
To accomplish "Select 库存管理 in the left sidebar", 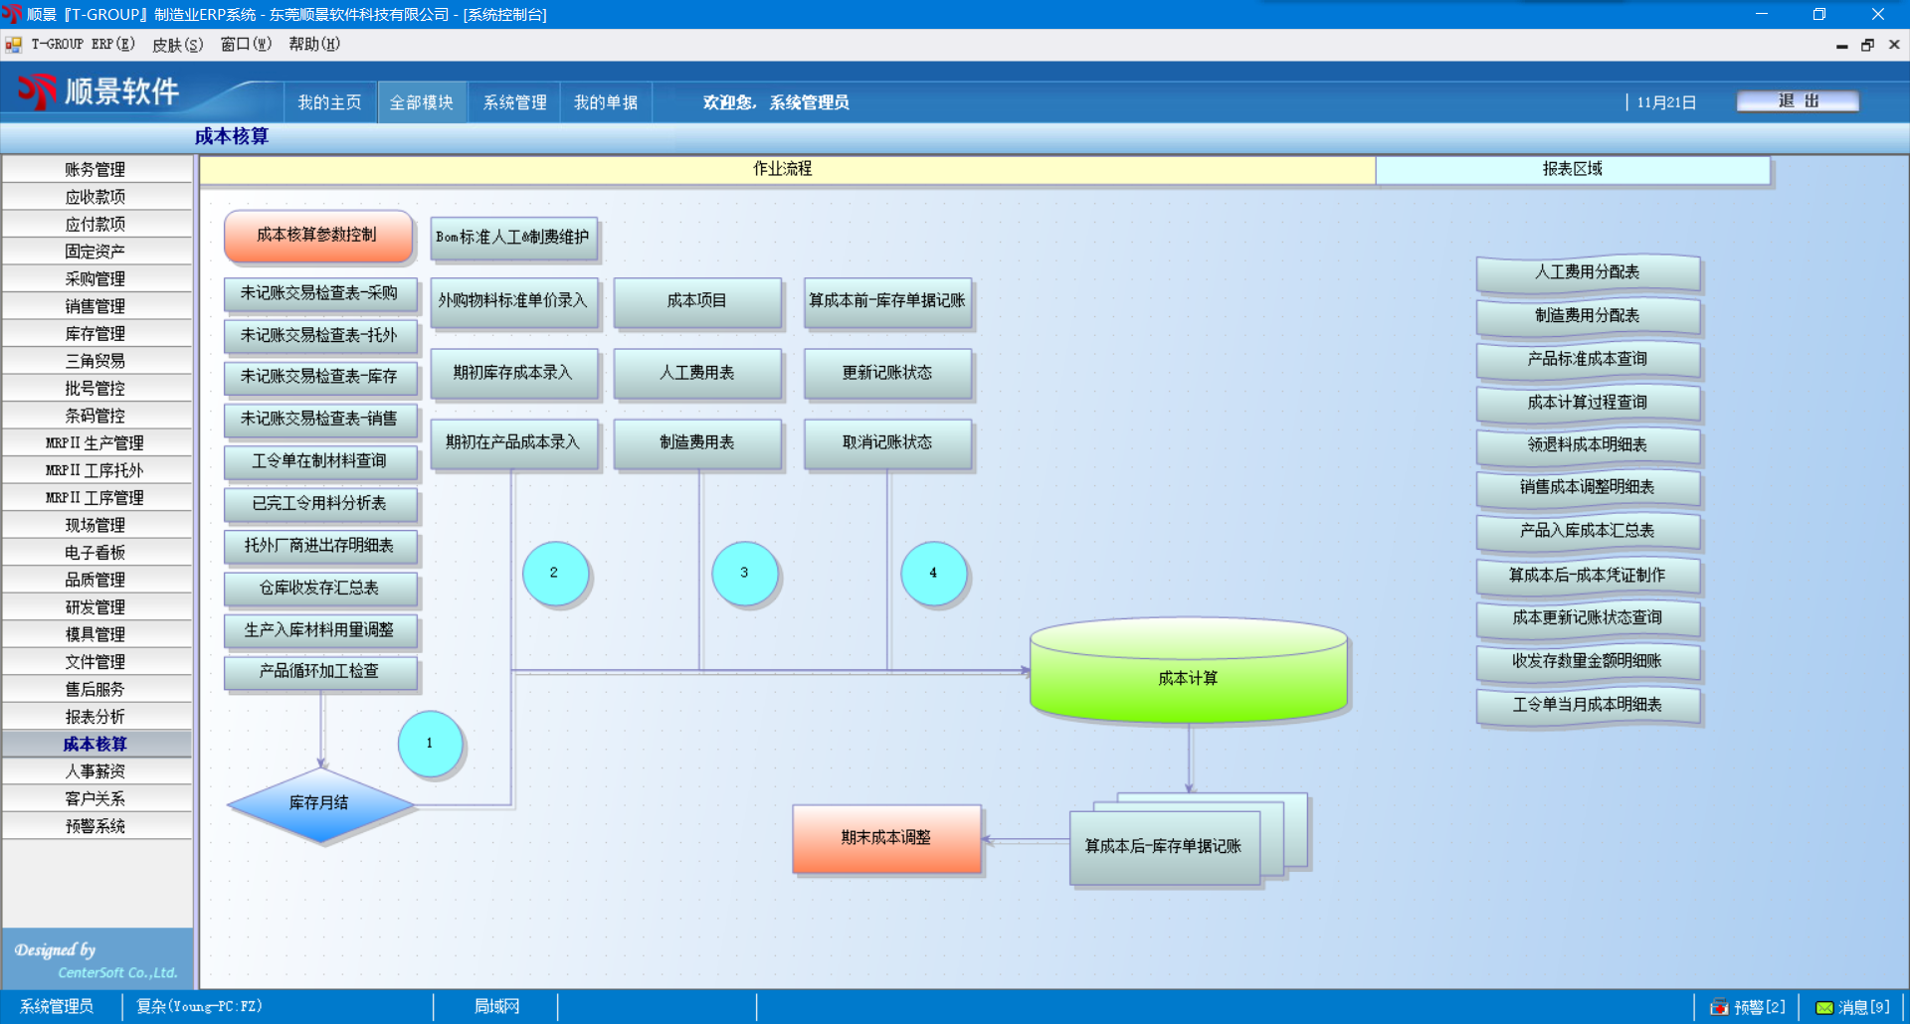I will click(x=95, y=334).
